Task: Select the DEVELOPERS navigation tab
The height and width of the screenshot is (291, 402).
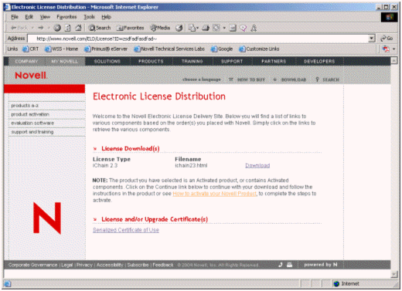Action: coord(319,61)
